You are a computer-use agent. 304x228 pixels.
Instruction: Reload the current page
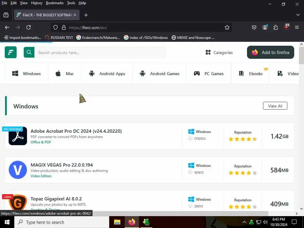coord(28,27)
